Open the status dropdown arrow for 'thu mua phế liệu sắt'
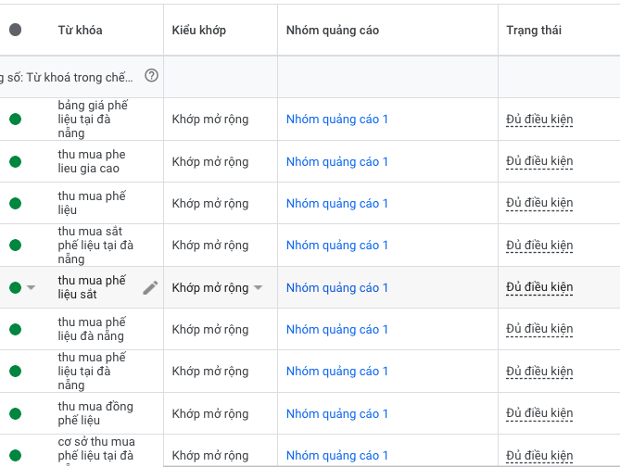 (x=31, y=287)
